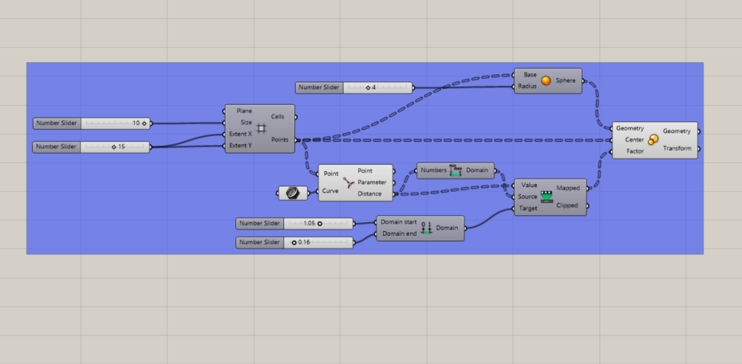Select the hexagonal curve parameter icon
This screenshot has height=364, width=742.
293,193
